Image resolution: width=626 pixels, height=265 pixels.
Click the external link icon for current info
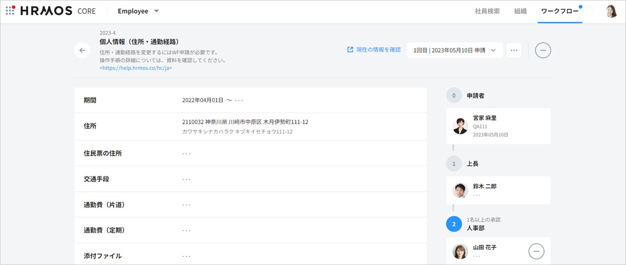350,50
